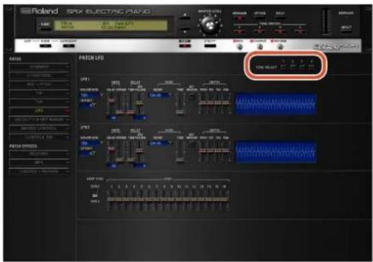Open the HELP button
Screen dimensions: 373x262
click(x=279, y=18)
